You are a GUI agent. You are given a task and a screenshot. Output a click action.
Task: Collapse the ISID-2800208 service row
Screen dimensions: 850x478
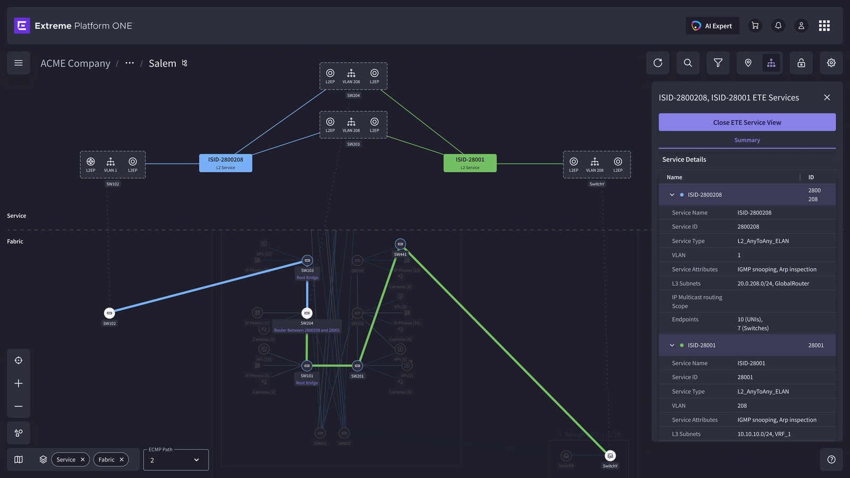coord(672,195)
